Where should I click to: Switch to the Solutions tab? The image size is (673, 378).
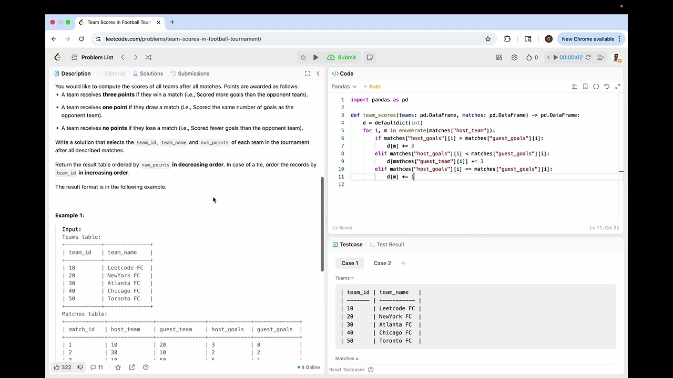point(148,73)
